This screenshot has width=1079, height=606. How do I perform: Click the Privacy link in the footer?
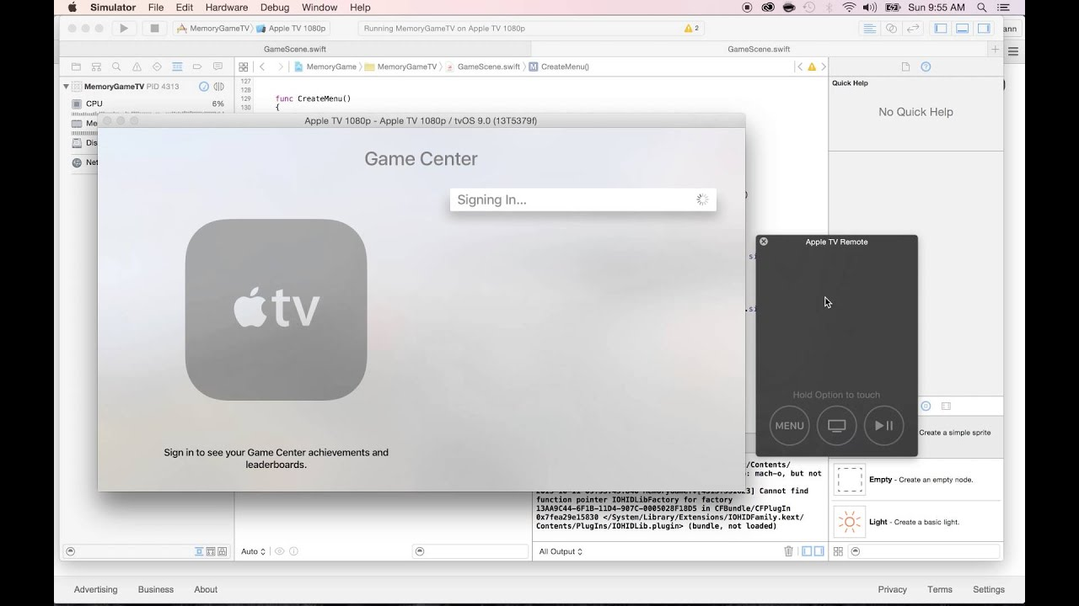coord(892,589)
